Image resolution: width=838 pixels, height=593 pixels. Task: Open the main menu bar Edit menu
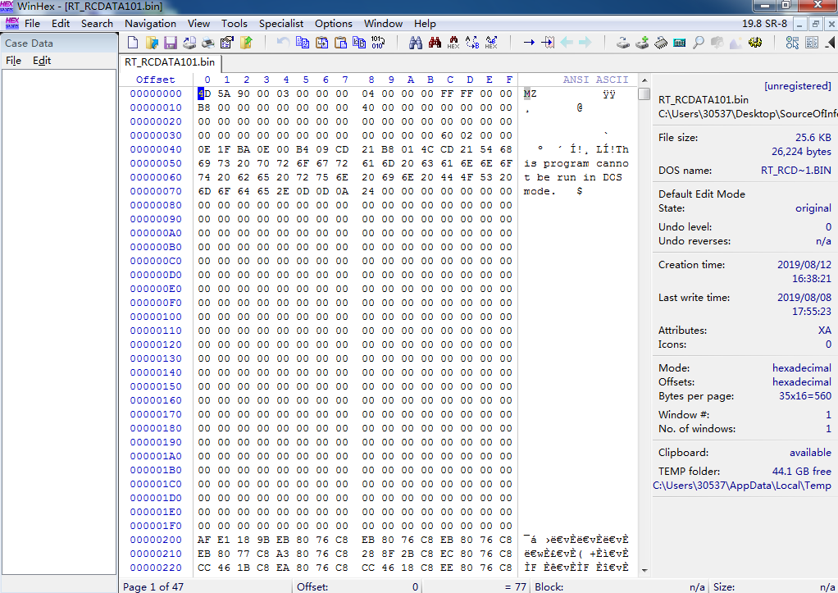click(x=61, y=24)
